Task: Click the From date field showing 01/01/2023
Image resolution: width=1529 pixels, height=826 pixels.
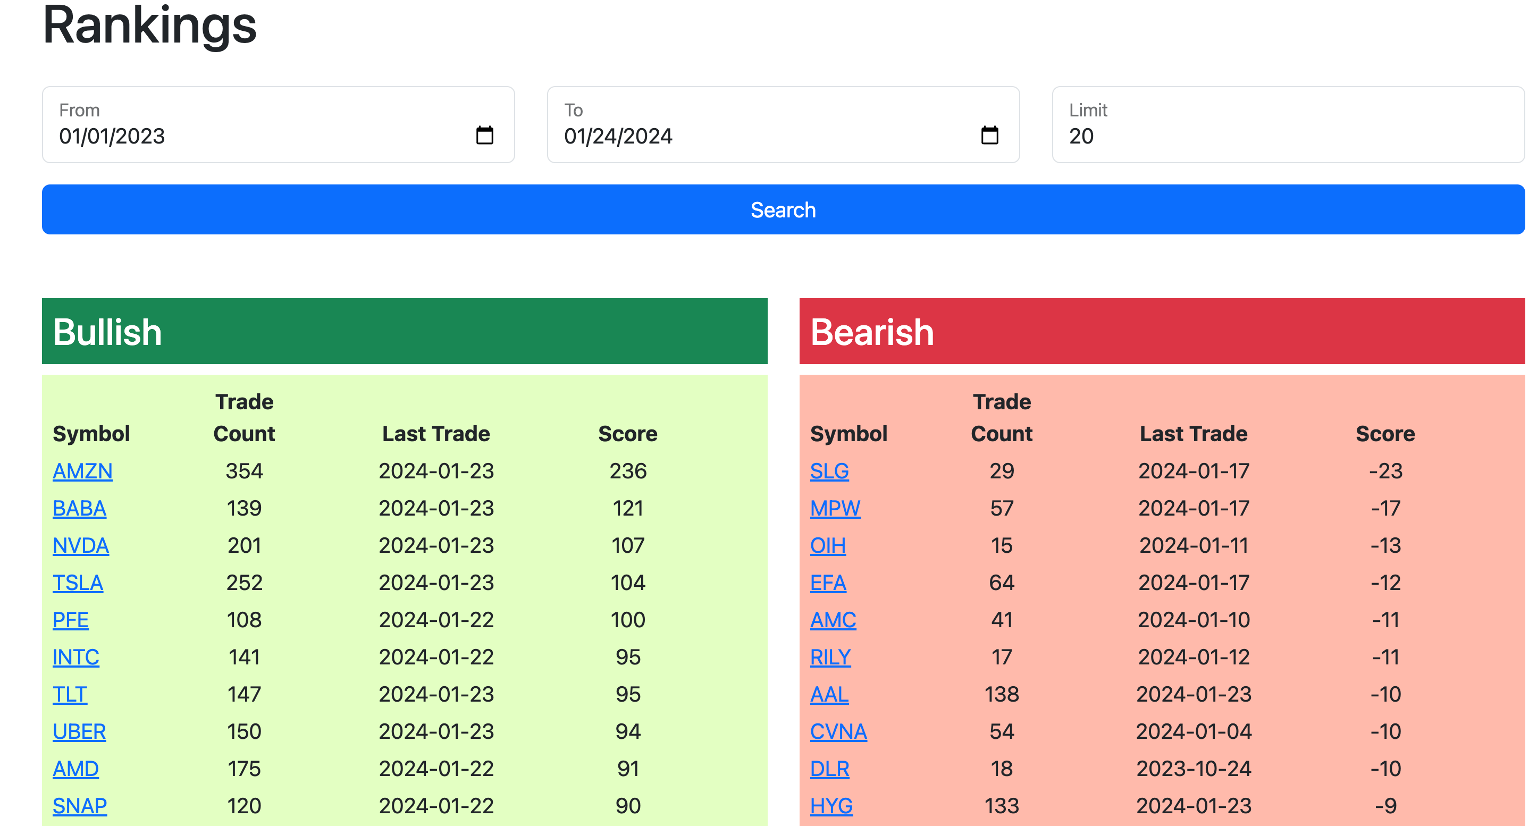Action: [x=279, y=124]
